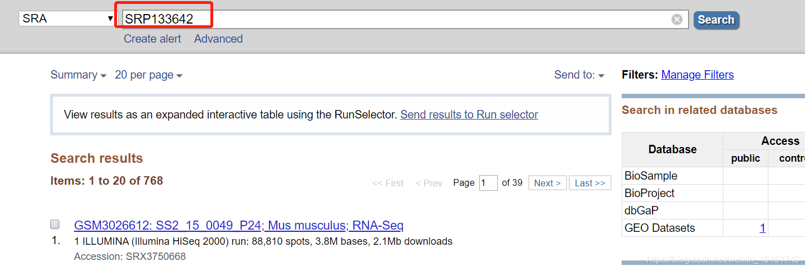Screen dimensions: 805x270
Task: Open the SRA database dropdown
Action: (x=67, y=19)
